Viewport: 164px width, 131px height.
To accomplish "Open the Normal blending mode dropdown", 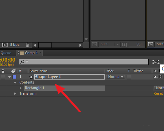I will point(115,77).
